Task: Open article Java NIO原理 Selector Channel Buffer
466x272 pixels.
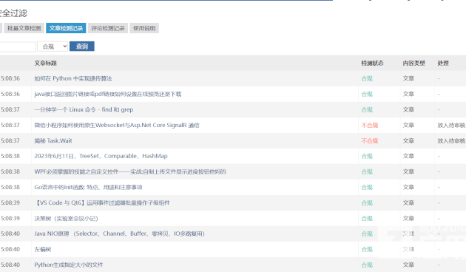Action: pos(120,234)
